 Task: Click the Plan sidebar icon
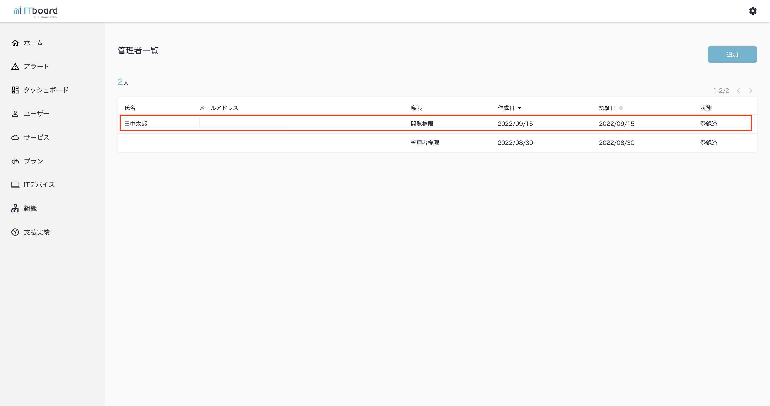pos(15,161)
